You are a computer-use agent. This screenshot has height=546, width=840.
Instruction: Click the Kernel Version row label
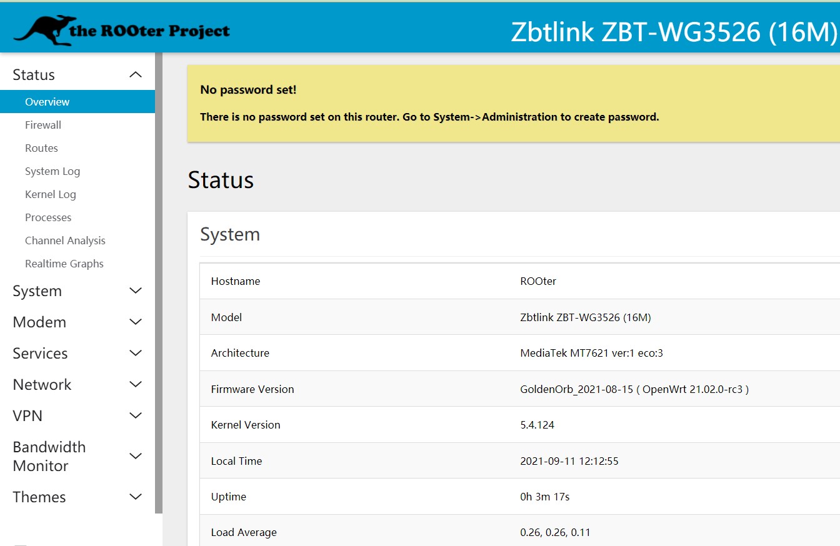tap(246, 425)
